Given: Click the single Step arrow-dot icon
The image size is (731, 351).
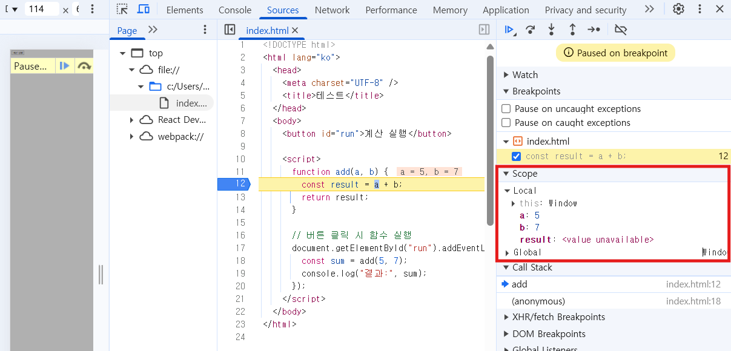Looking at the screenshot, I should pyautogui.click(x=594, y=29).
